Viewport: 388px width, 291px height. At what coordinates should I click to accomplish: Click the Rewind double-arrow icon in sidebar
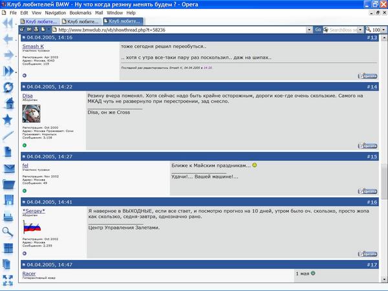(x=8, y=23)
